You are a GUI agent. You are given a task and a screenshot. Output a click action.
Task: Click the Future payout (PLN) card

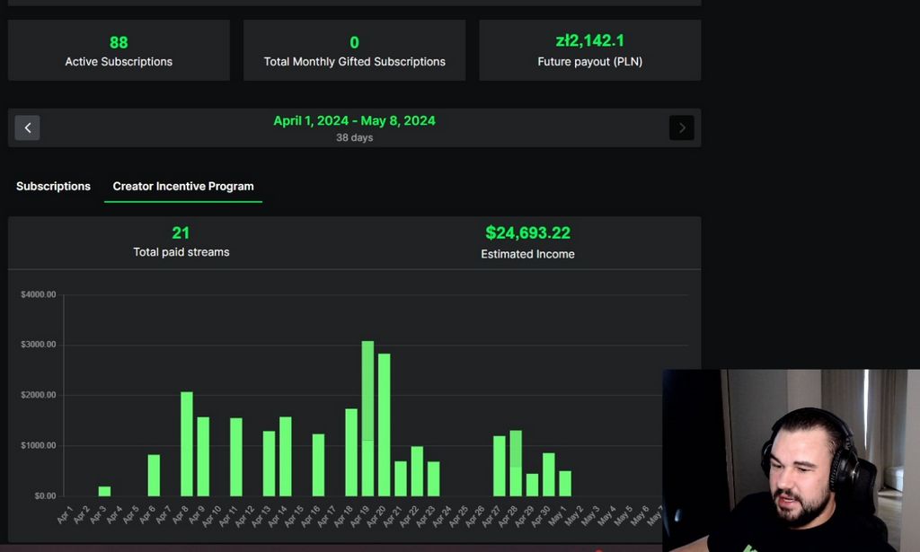point(589,50)
